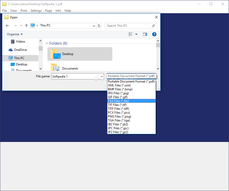
Task: Collapse the Folders (6) group
Action: (47, 43)
